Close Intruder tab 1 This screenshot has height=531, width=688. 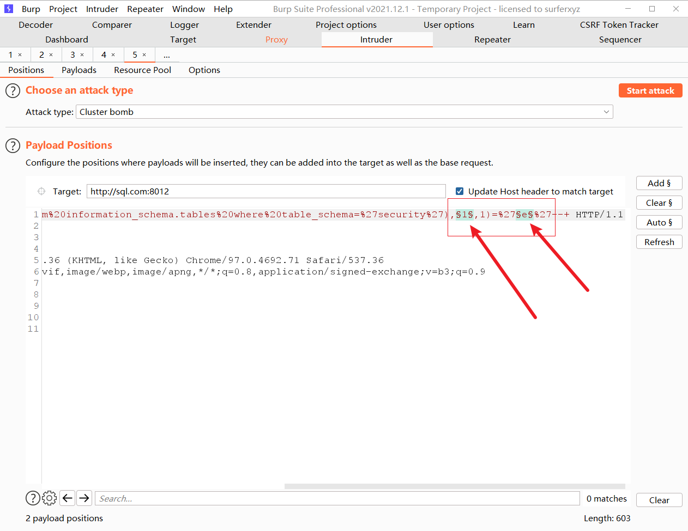(20, 55)
